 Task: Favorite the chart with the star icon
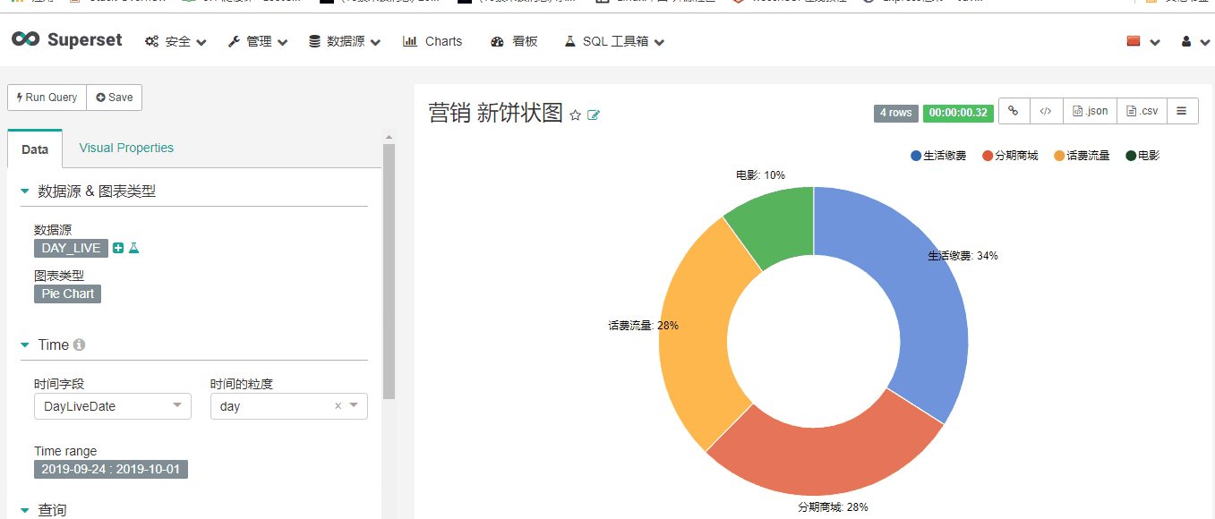tap(574, 115)
